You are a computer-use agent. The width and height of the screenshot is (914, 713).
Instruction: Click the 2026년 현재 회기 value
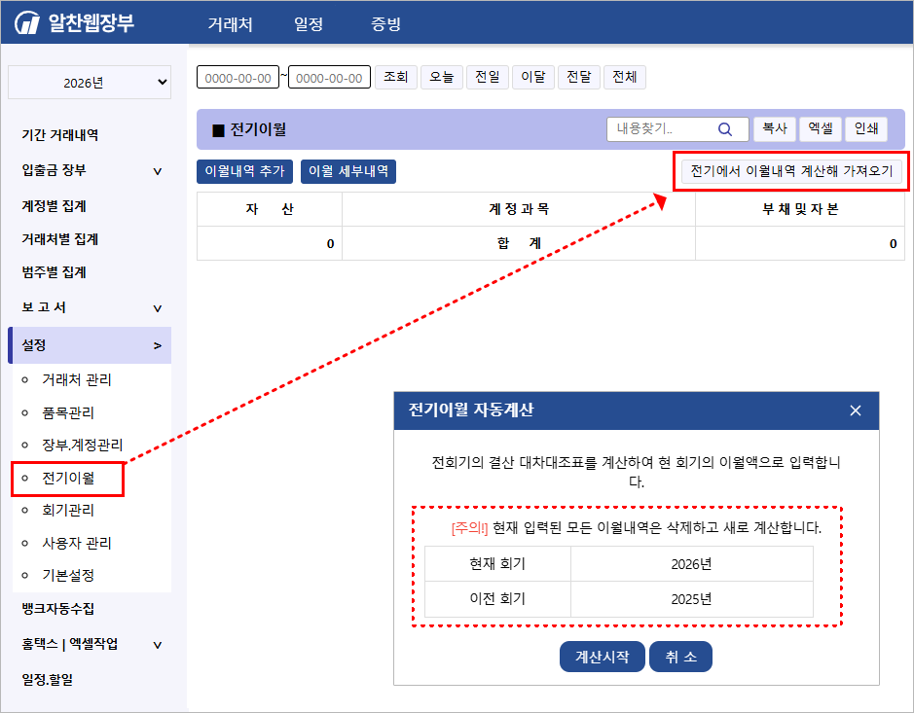coord(691,564)
